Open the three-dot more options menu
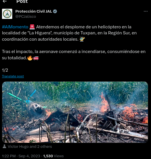This screenshot has height=159, width=151. (x=146, y=11)
